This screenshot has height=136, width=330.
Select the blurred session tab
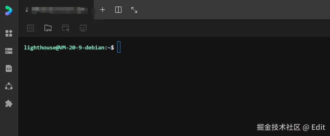click(59, 10)
